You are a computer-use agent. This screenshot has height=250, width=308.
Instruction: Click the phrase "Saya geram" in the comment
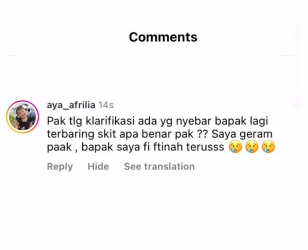click(242, 134)
